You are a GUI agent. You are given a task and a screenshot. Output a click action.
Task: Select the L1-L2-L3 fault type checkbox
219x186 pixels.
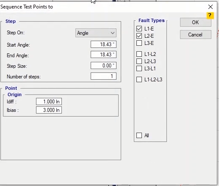pyautogui.click(x=139, y=79)
